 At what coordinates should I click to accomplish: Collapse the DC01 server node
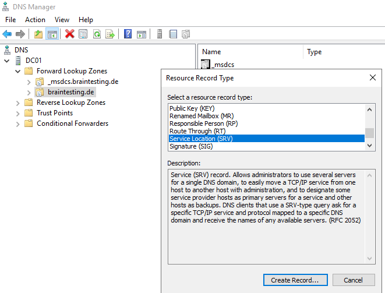[6, 61]
